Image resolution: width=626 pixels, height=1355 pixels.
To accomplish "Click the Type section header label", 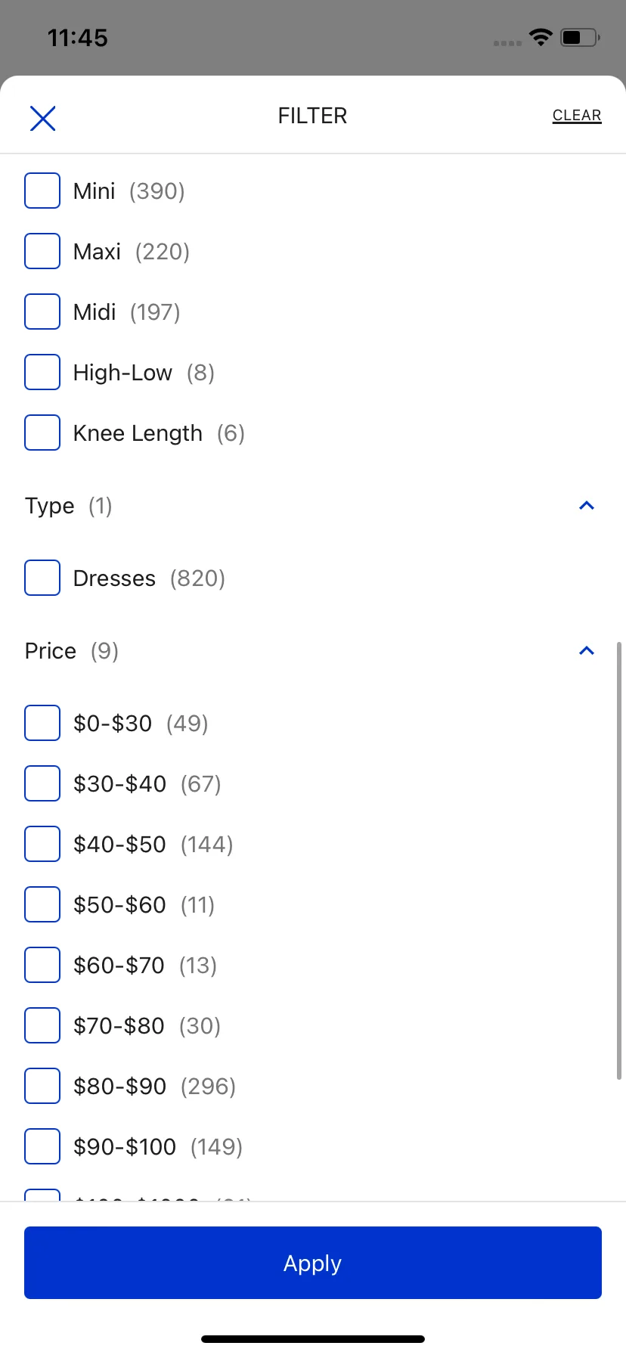I will tap(50, 506).
